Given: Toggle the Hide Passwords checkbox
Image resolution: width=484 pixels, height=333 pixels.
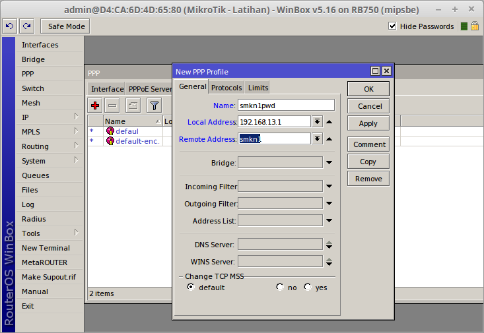Looking at the screenshot, I should [x=392, y=26].
